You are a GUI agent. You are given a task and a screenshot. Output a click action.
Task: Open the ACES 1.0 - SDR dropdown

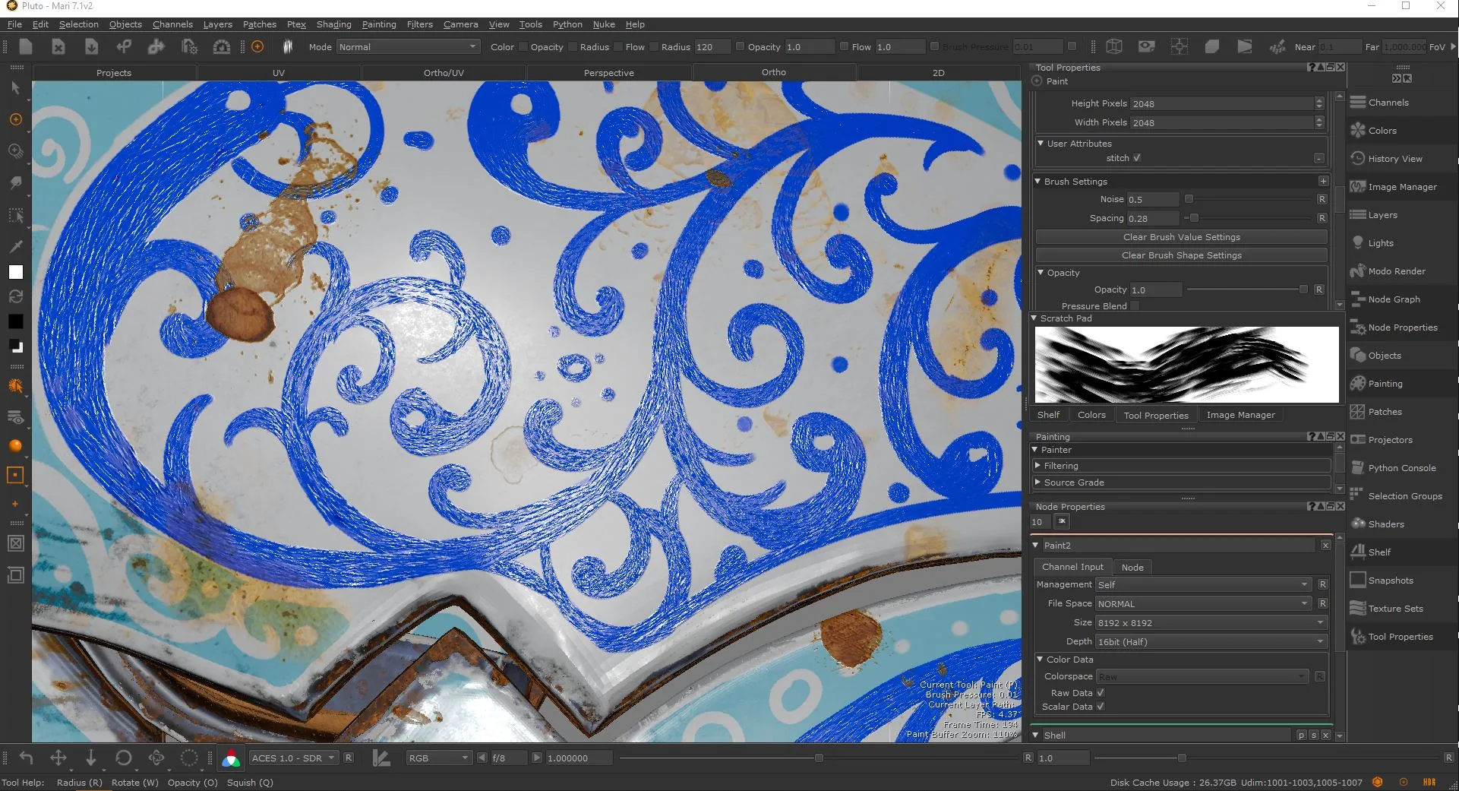pos(293,758)
